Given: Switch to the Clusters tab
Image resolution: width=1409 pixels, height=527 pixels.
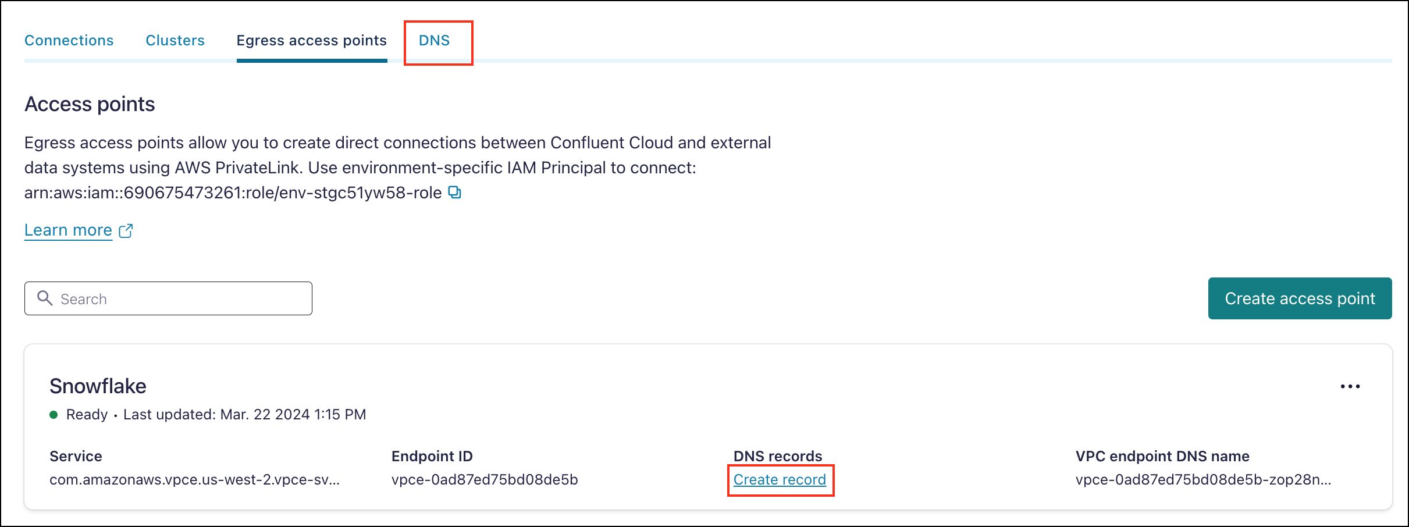Looking at the screenshot, I should pyautogui.click(x=175, y=40).
